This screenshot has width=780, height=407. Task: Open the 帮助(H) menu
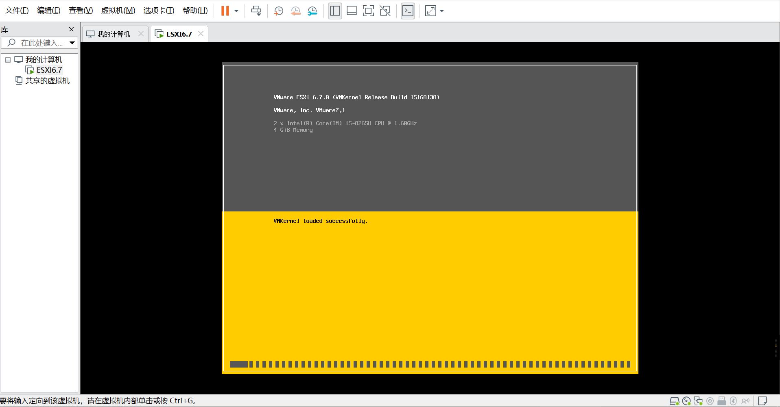click(195, 11)
